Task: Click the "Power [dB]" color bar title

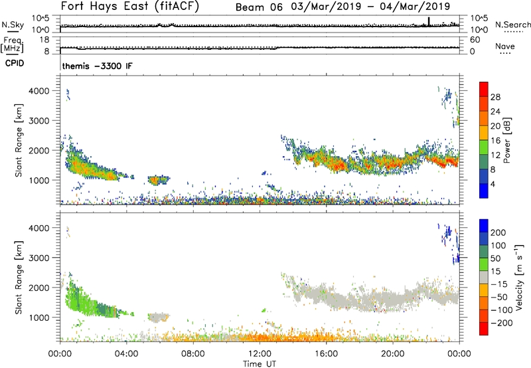Action: (507, 140)
